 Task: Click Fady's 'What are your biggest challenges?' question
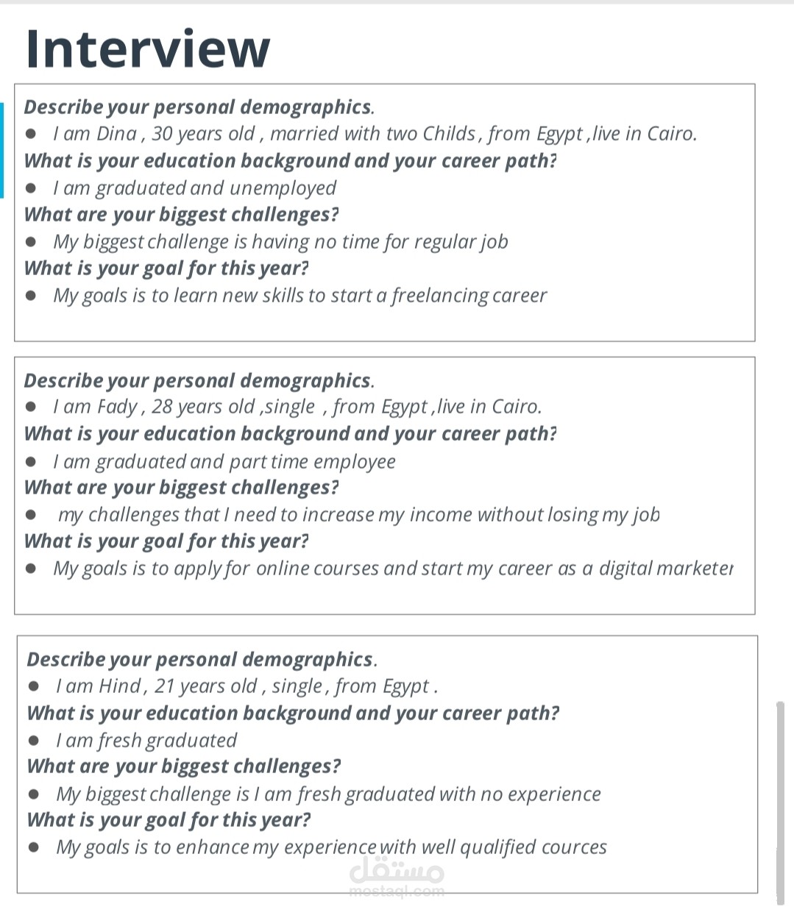(181, 488)
